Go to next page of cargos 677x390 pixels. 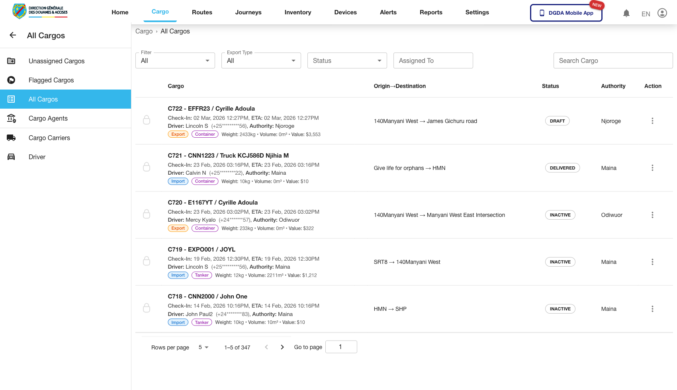(x=282, y=347)
